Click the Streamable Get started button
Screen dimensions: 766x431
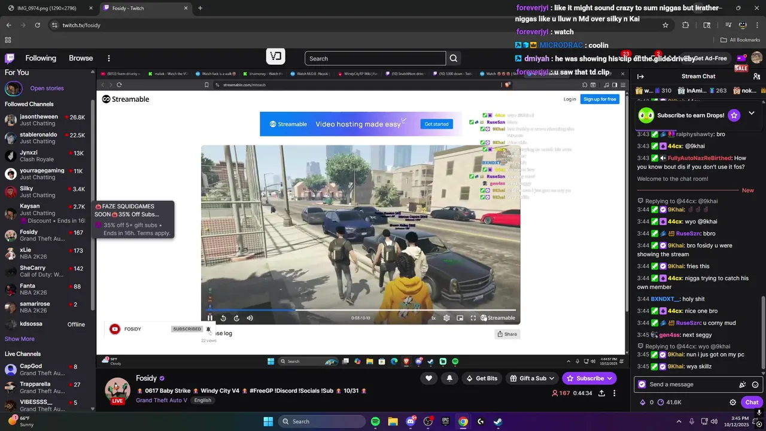[x=436, y=124]
